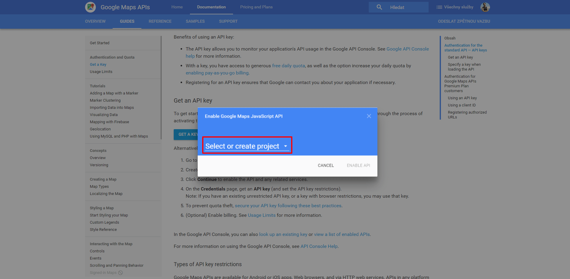This screenshot has width=570, height=279.
Task: Open the REFERENCE tab
Action: click(x=160, y=21)
